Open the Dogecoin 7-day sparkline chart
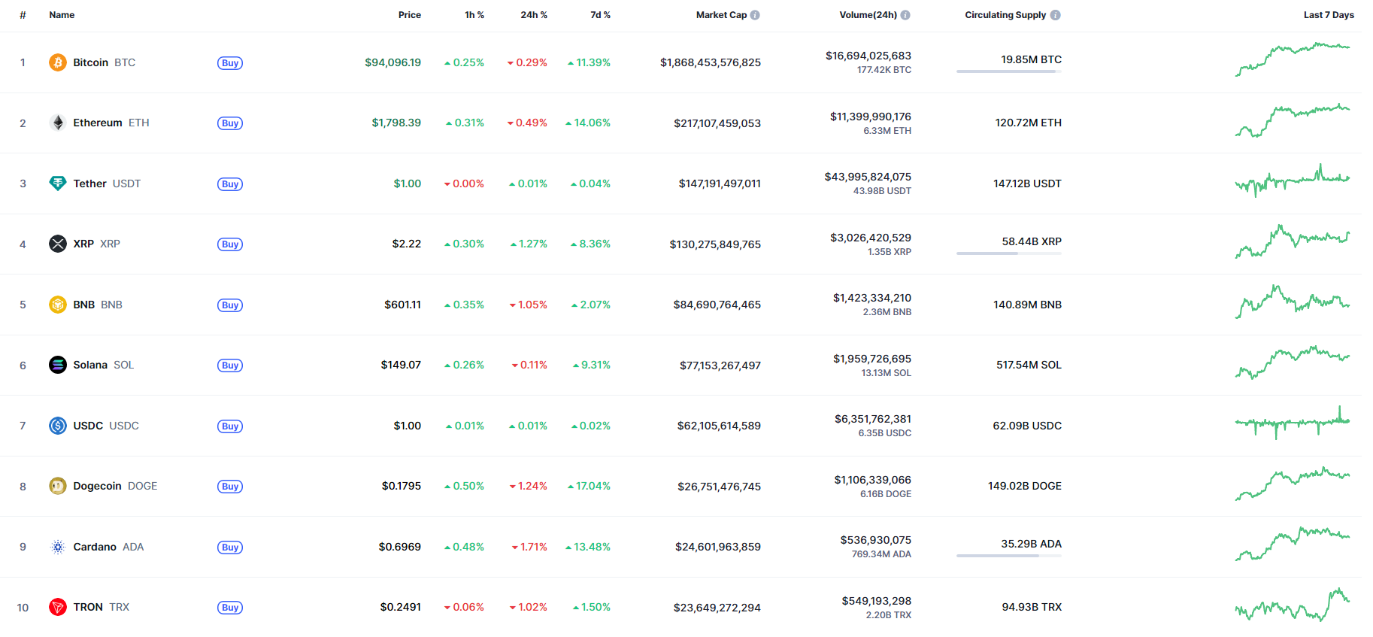1373x637 pixels. [1293, 484]
